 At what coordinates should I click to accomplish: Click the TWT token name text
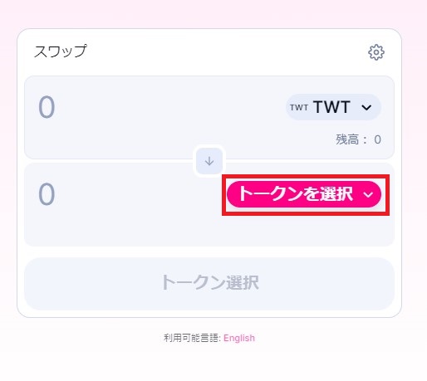(x=331, y=107)
